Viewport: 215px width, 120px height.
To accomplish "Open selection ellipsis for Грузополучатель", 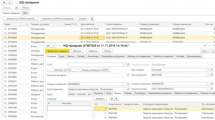I will [x=209, y=89].
